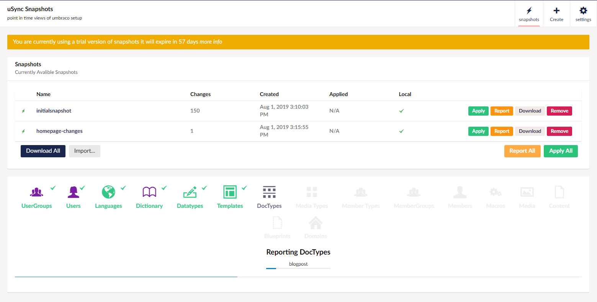Image resolution: width=597 pixels, height=302 pixels.
Task: Click the Templates icon
Action: (230, 192)
